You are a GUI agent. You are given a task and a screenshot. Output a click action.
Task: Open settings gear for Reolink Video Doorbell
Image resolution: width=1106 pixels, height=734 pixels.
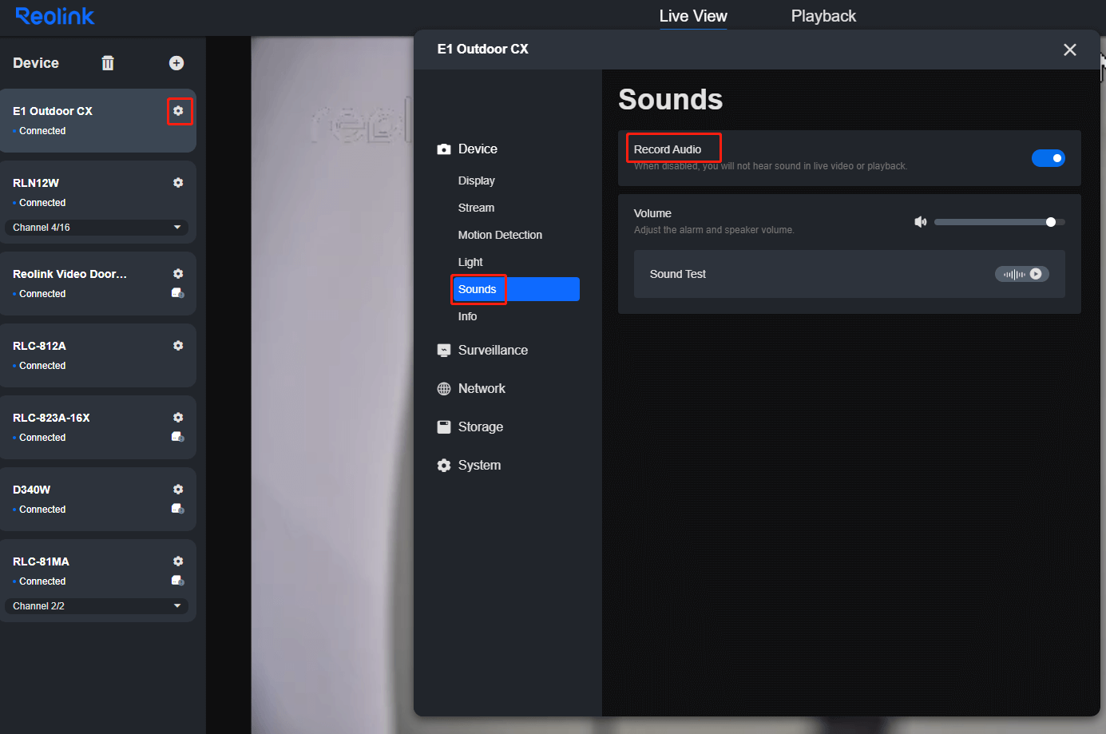178,274
